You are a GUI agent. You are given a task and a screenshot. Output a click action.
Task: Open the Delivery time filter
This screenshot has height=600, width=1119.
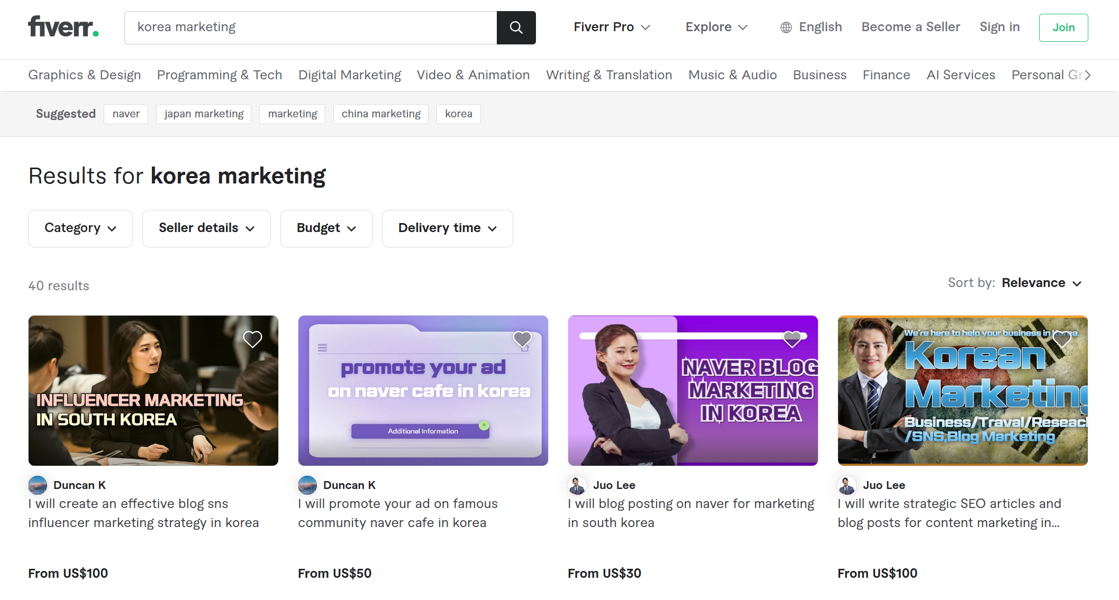tap(448, 228)
